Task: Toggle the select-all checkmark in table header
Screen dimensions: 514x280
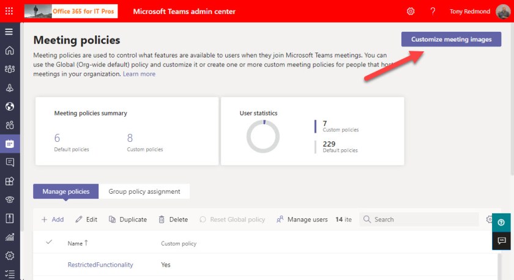Action: 49,242
